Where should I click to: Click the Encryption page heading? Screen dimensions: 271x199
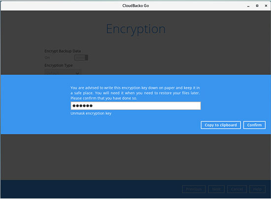pos(135,29)
